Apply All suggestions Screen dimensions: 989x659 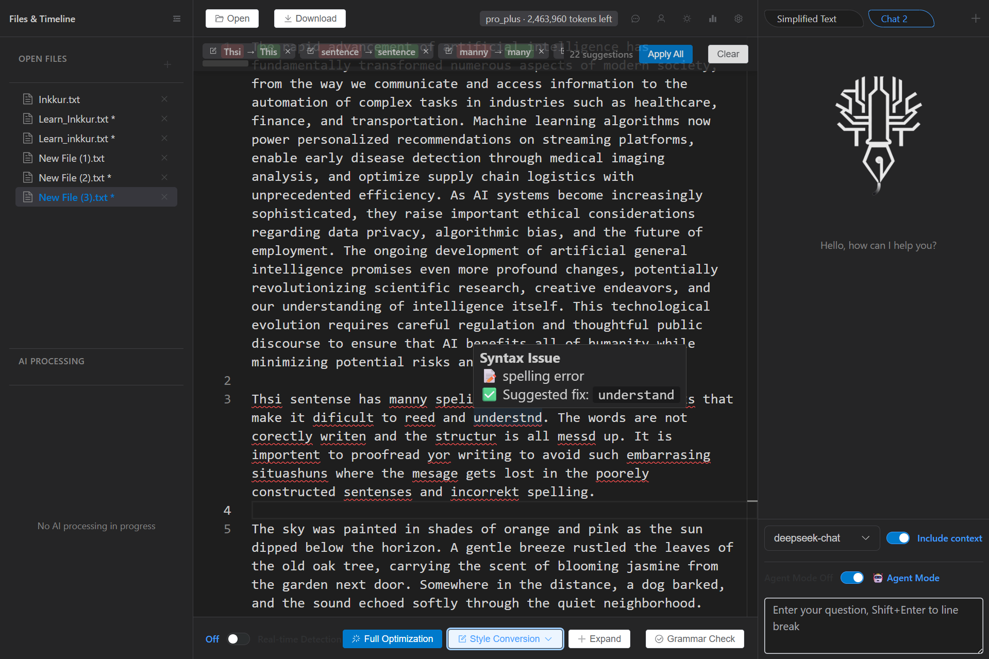pos(665,54)
